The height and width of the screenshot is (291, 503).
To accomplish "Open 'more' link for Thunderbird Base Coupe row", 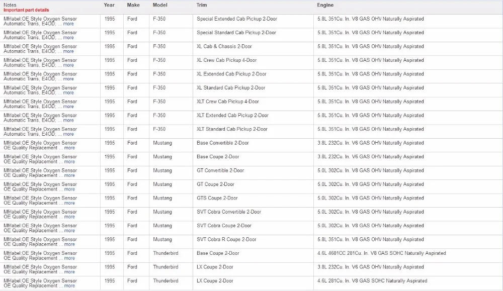I will 69,258.
